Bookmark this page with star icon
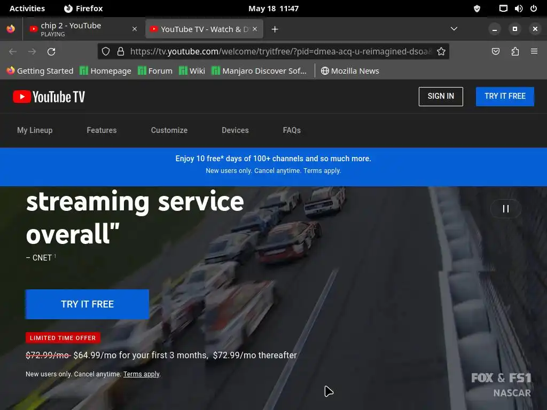547x410 pixels. [441, 52]
